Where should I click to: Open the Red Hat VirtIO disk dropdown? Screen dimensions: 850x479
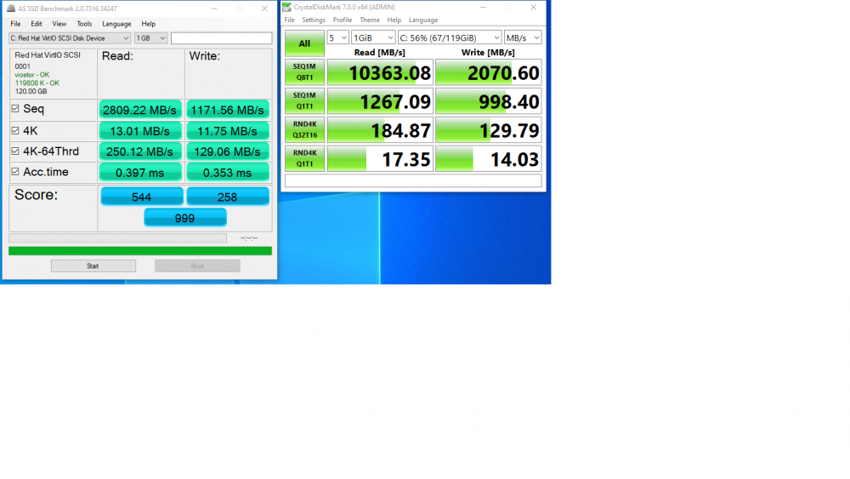(x=70, y=38)
